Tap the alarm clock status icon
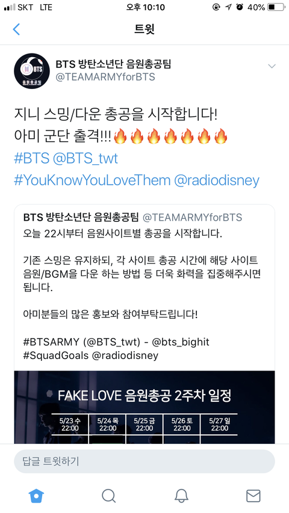The width and height of the screenshot is (289, 513). [240, 7]
